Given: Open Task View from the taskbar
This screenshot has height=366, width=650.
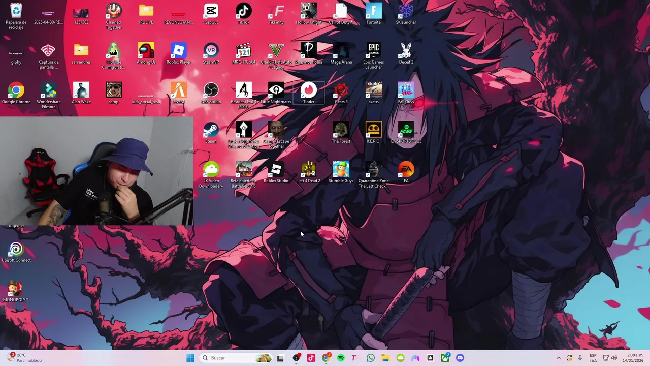Looking at the screenshot, I should pyautogui.click(x=280, y=358).
